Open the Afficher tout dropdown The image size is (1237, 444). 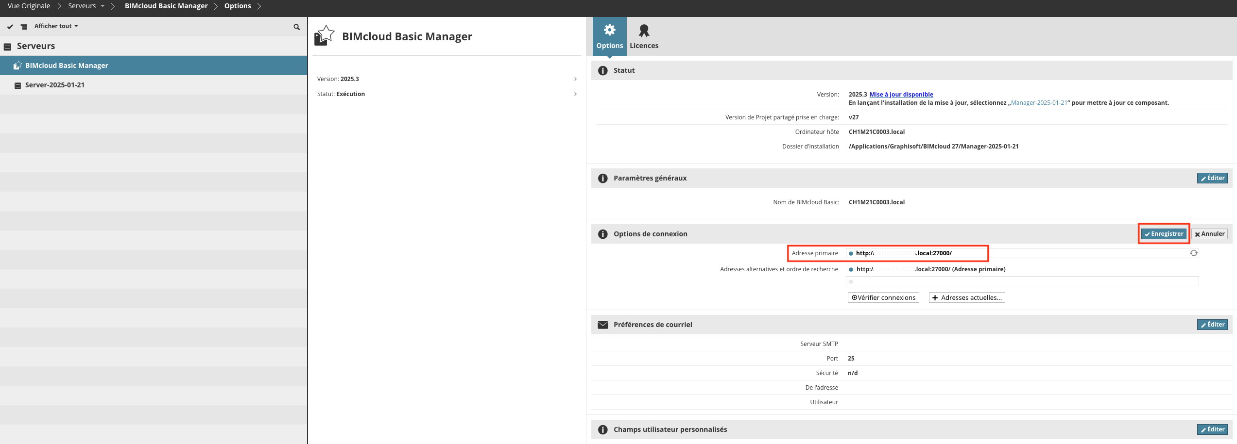pos(56,26)
